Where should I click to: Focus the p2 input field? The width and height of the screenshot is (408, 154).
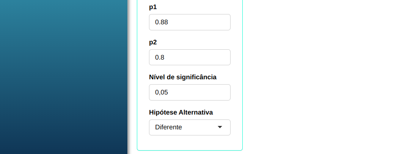[x=190, y=57]
